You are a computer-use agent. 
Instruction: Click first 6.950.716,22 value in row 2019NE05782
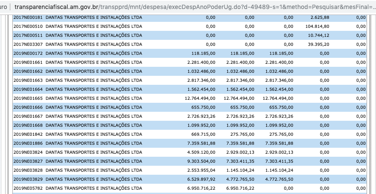201,188
